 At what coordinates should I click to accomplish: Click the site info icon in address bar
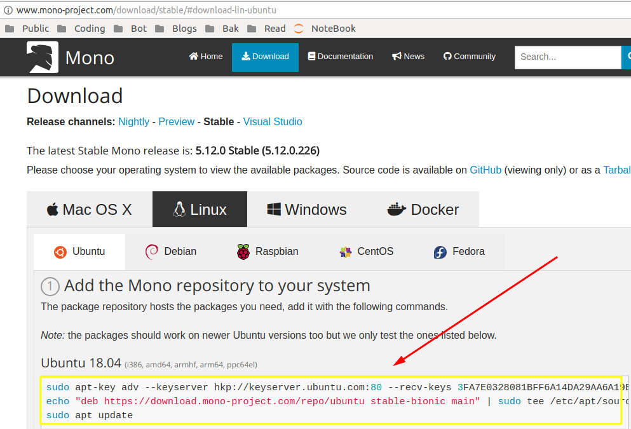pos(8,10)
